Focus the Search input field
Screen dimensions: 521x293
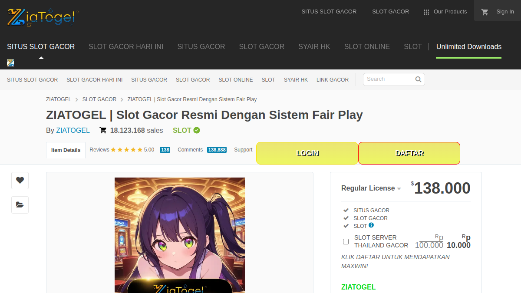389,79
